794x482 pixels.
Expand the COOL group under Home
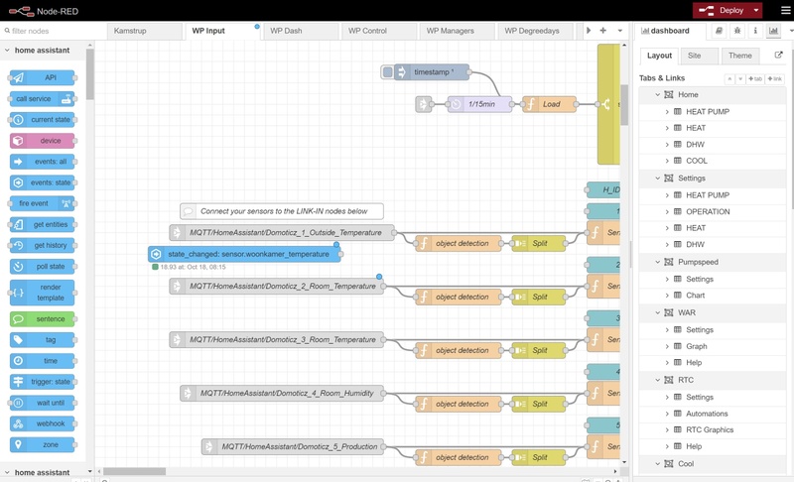click(x=667, y=161)
